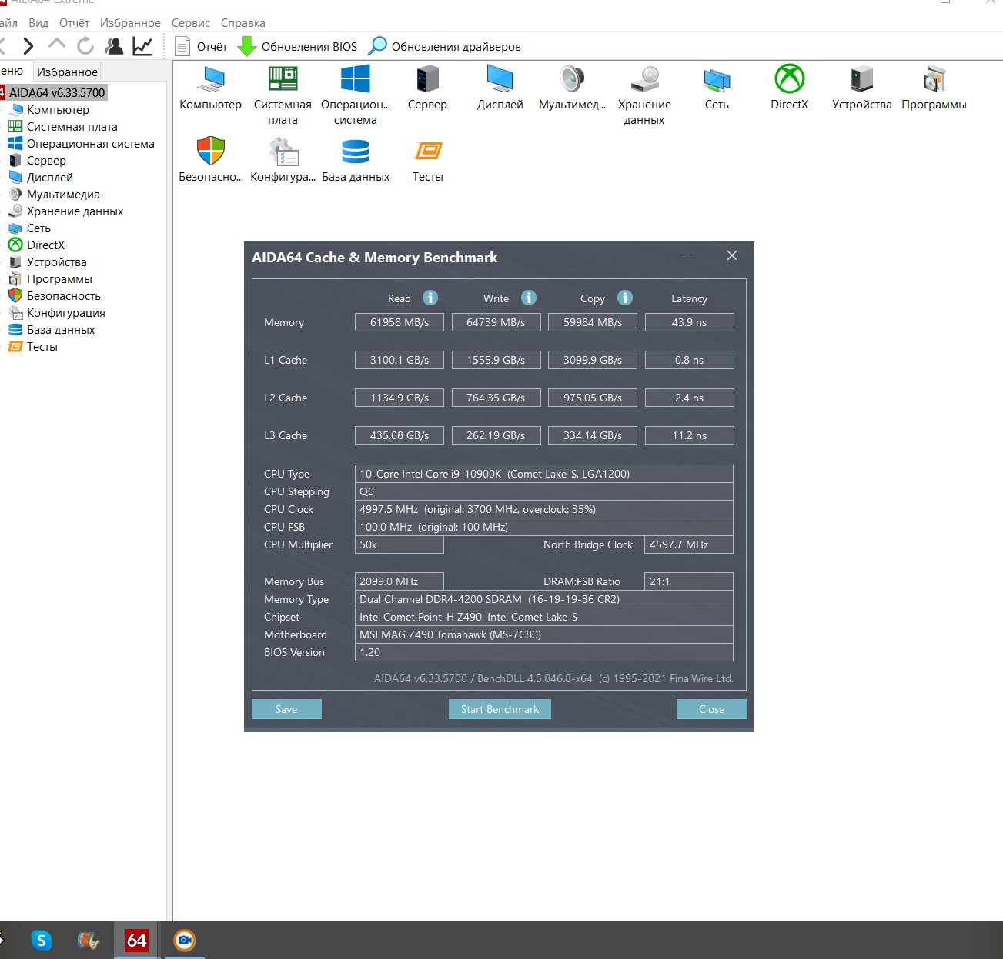Click the graph chart toolbar icon

[x=142, y=46]
